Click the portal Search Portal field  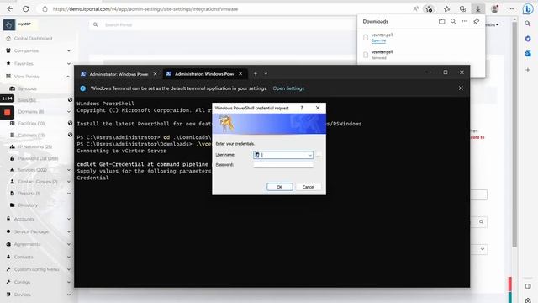coord(223,24)
